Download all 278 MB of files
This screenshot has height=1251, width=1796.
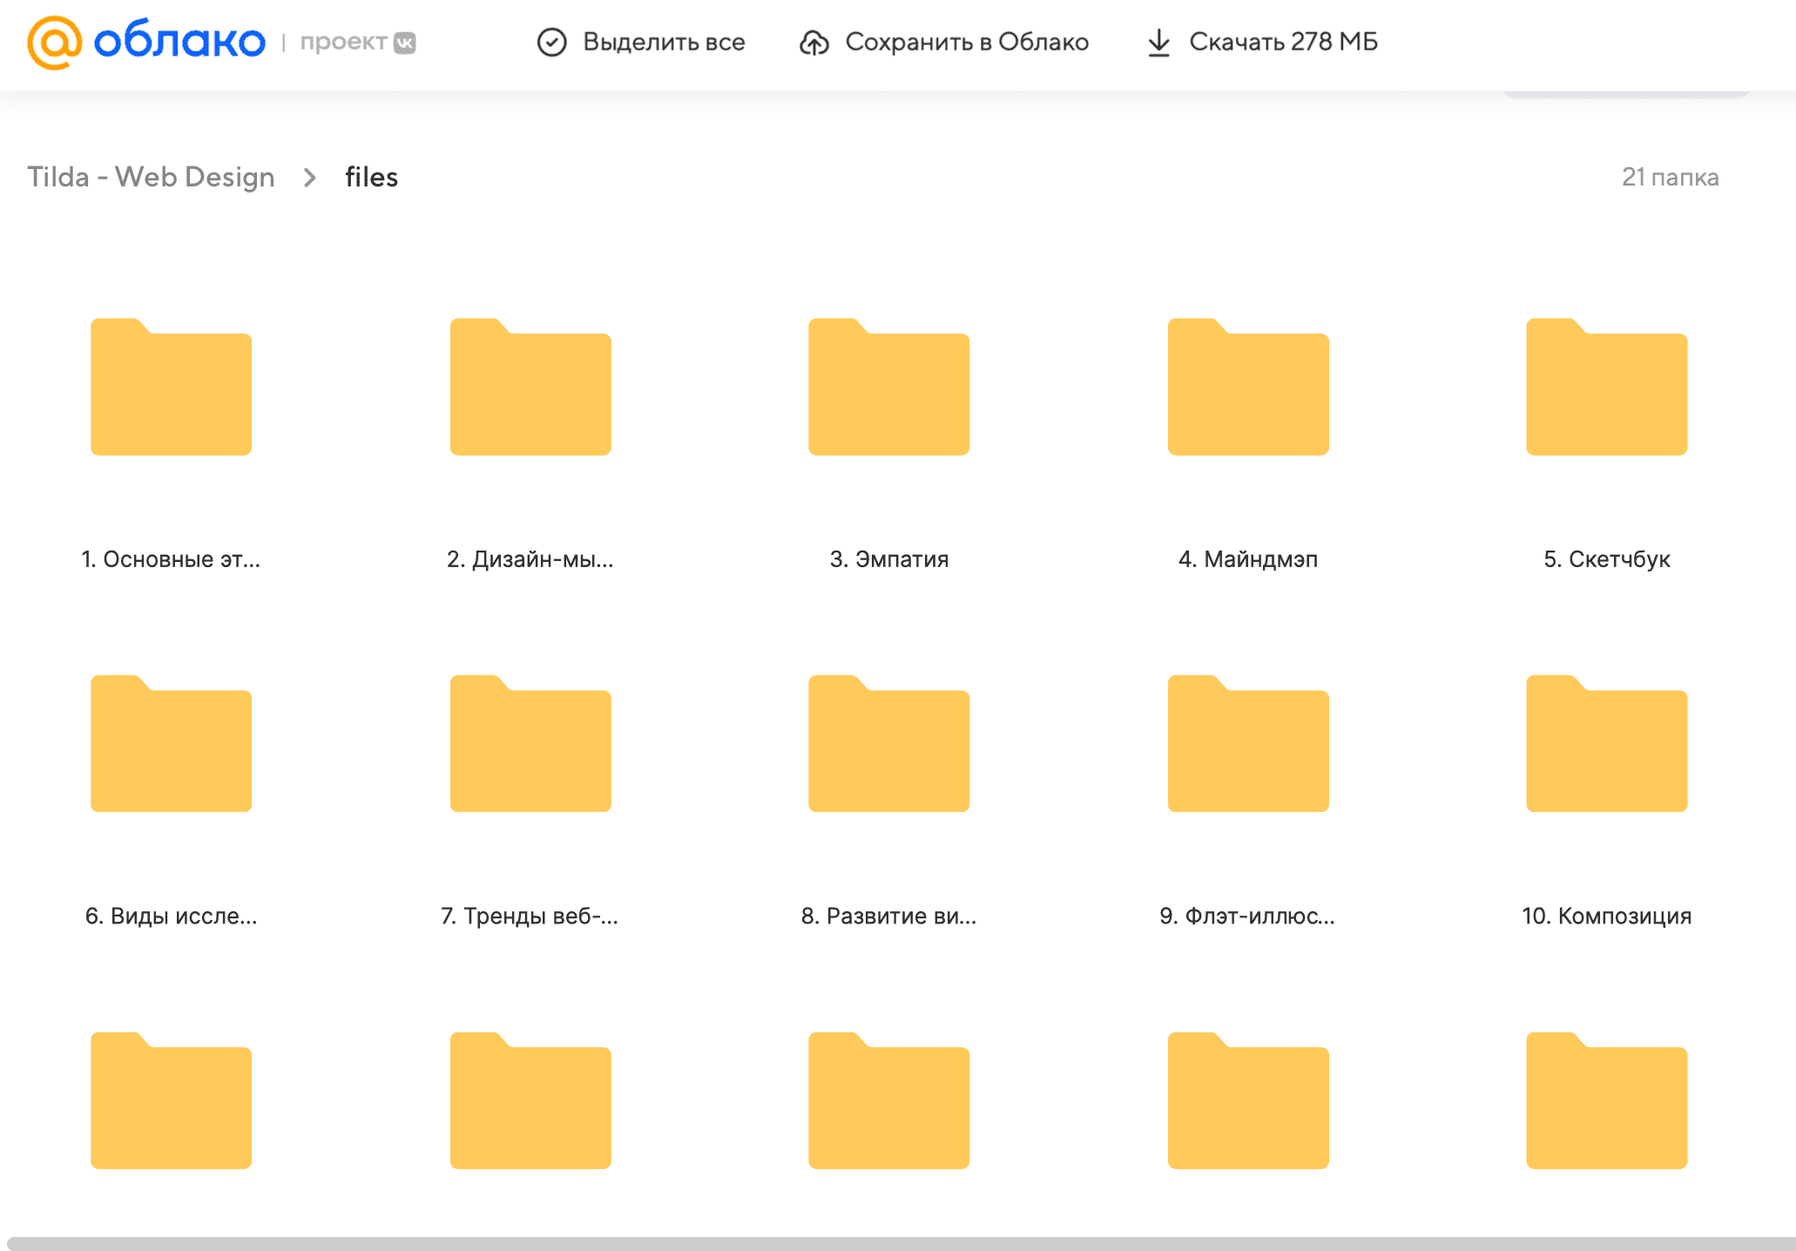tap(1282, 42)
